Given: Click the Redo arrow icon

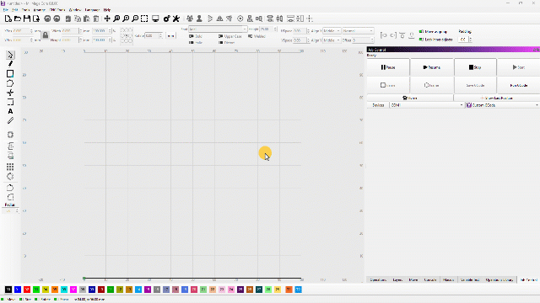Looking at the screenshot, I should 57,19.
